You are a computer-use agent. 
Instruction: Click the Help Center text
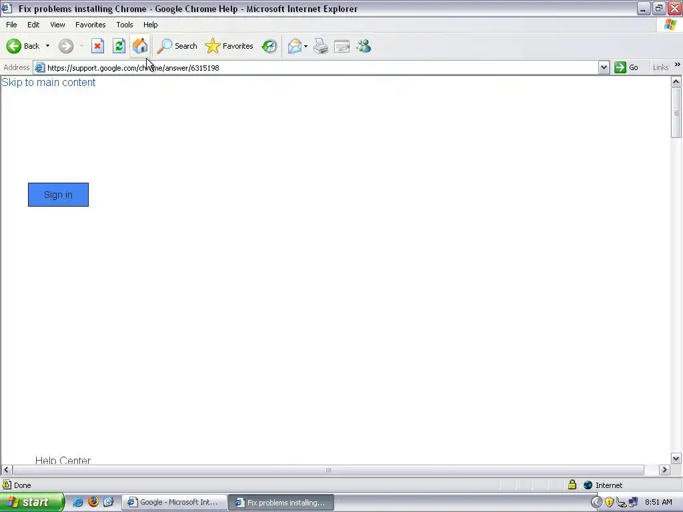click(63, 460)
